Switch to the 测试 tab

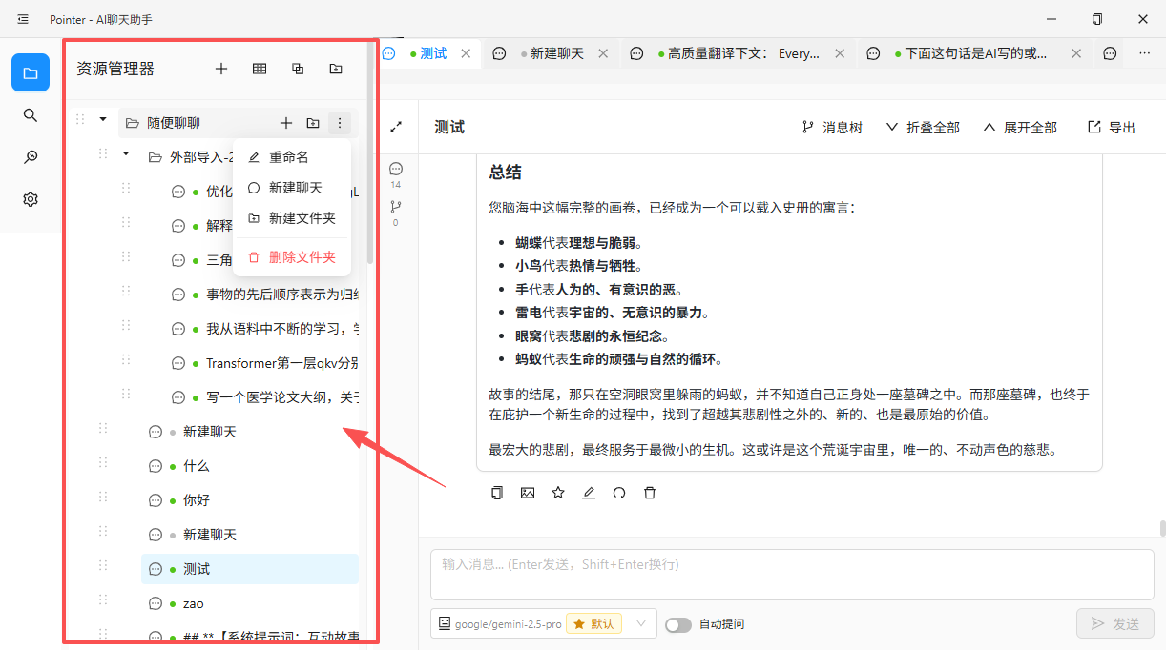click(x=427, y=53)
